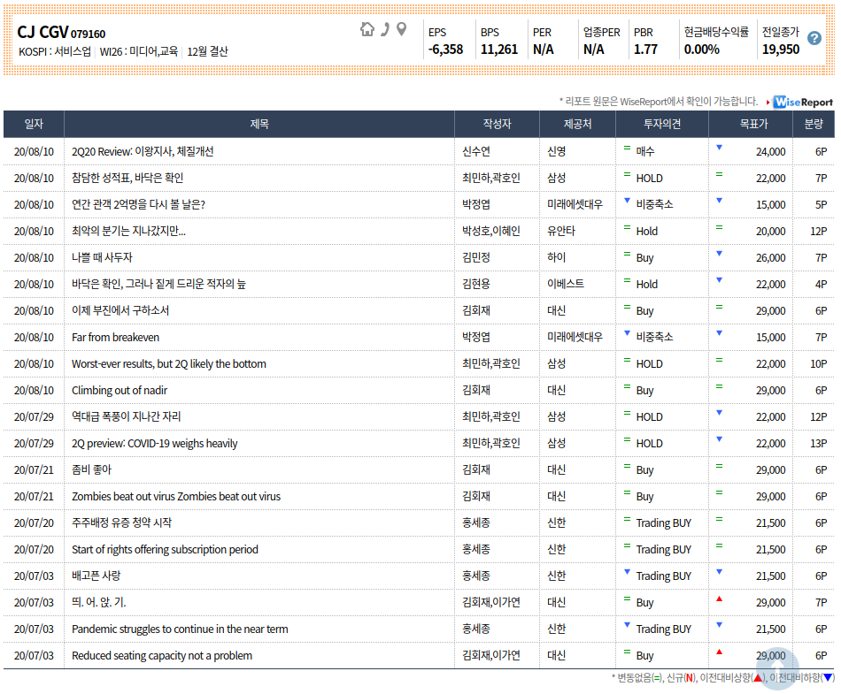The image size is (841, 694).
Task: Open report 'Start of rights offering subscription period'
Action: [165, 549]
